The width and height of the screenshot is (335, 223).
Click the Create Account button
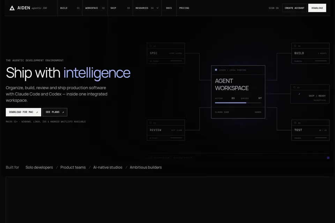(x=295, y=8)
